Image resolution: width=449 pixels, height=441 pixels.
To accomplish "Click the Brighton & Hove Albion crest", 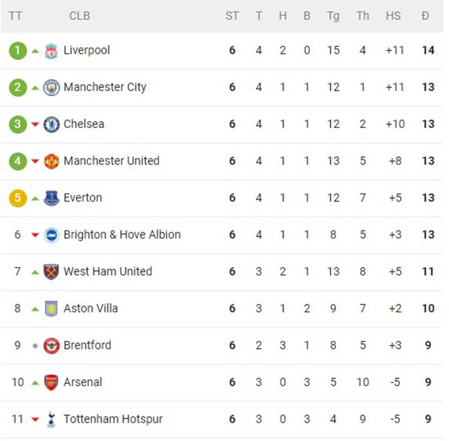I will coord(51,235).
